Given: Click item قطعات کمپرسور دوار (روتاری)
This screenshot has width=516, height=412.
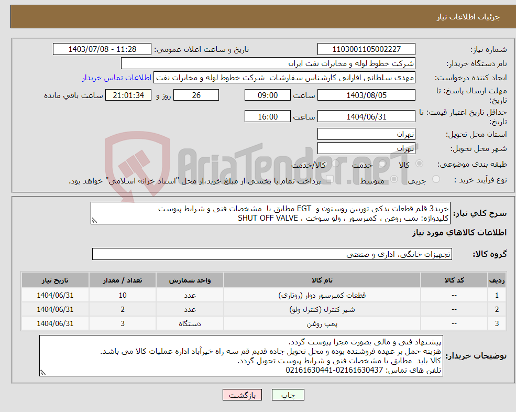Looking at the screenshot, I should pyautogui.click(x=322, y=295).
